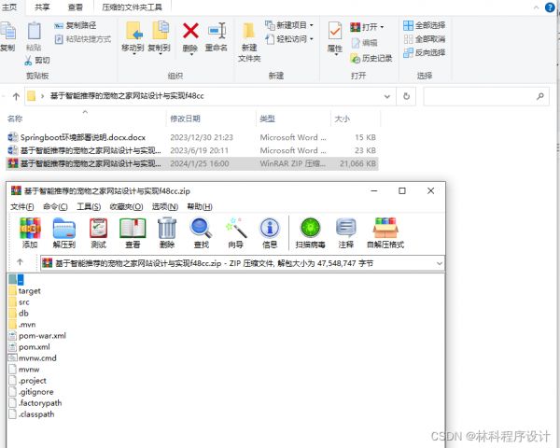Switch to the 共享 ribbon tab

click(43, 6)
